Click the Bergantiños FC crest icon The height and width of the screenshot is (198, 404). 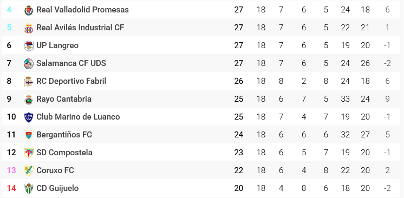(x=29, y=135)
